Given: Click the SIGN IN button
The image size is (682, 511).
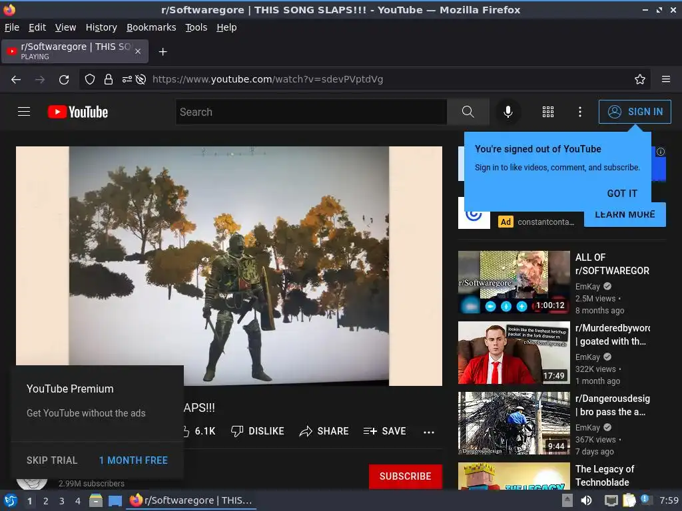Looking at the screenshot, I should point(635,112).
